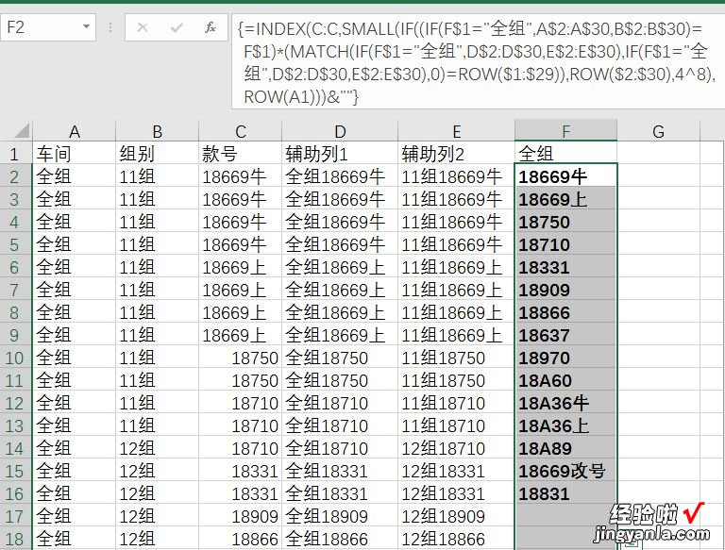The width and height of the screenshot is (725, 550).
Task: Click cell E17 12组18909
Action: 456,516
